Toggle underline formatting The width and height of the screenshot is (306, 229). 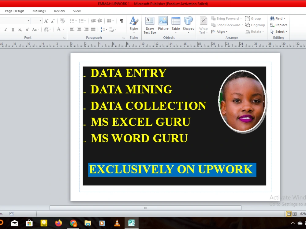coord(13,30)
